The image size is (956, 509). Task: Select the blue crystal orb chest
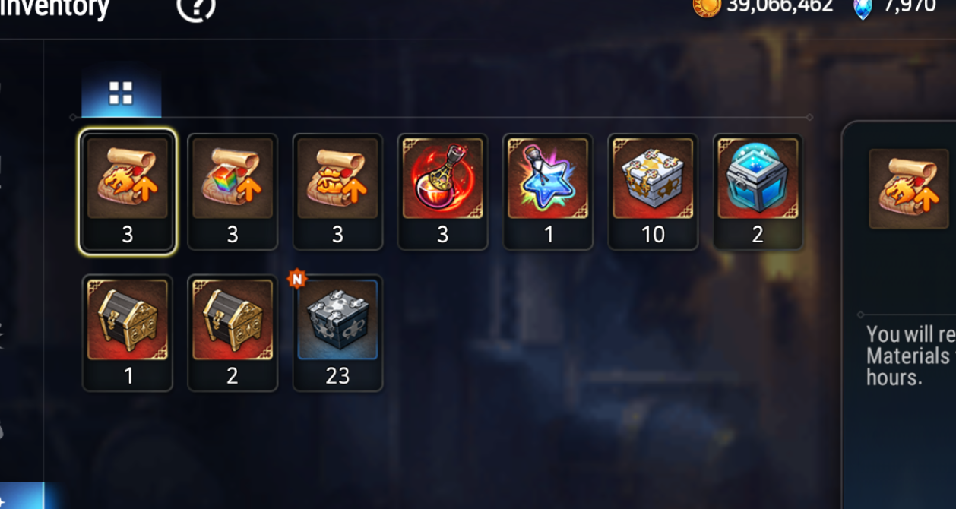click(x=758, y=191)
